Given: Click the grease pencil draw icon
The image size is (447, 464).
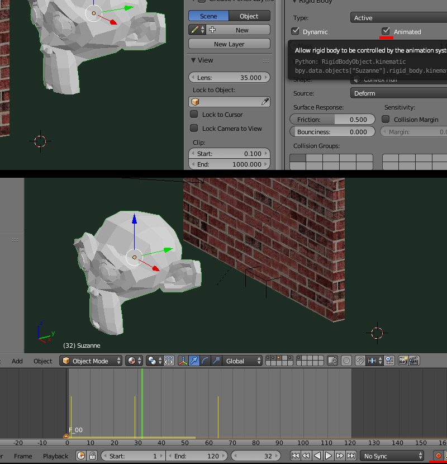Looking at the screenshot, I should pyautogui.click(x=195, y=30).
